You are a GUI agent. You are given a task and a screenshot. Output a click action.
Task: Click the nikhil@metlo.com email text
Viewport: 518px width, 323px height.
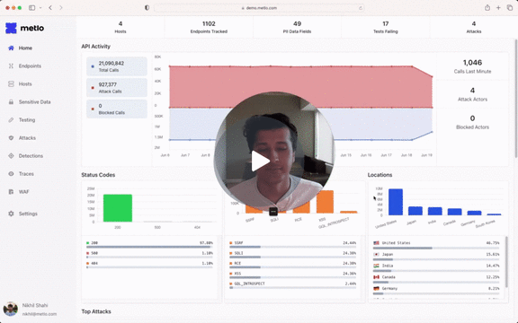point(40,314)
